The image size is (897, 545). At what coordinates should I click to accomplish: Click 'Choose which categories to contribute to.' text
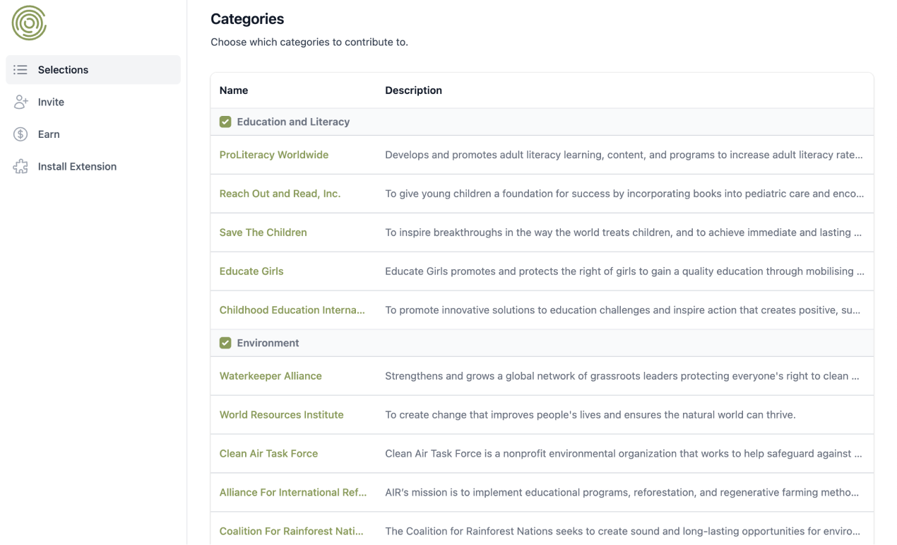point(309,42)
